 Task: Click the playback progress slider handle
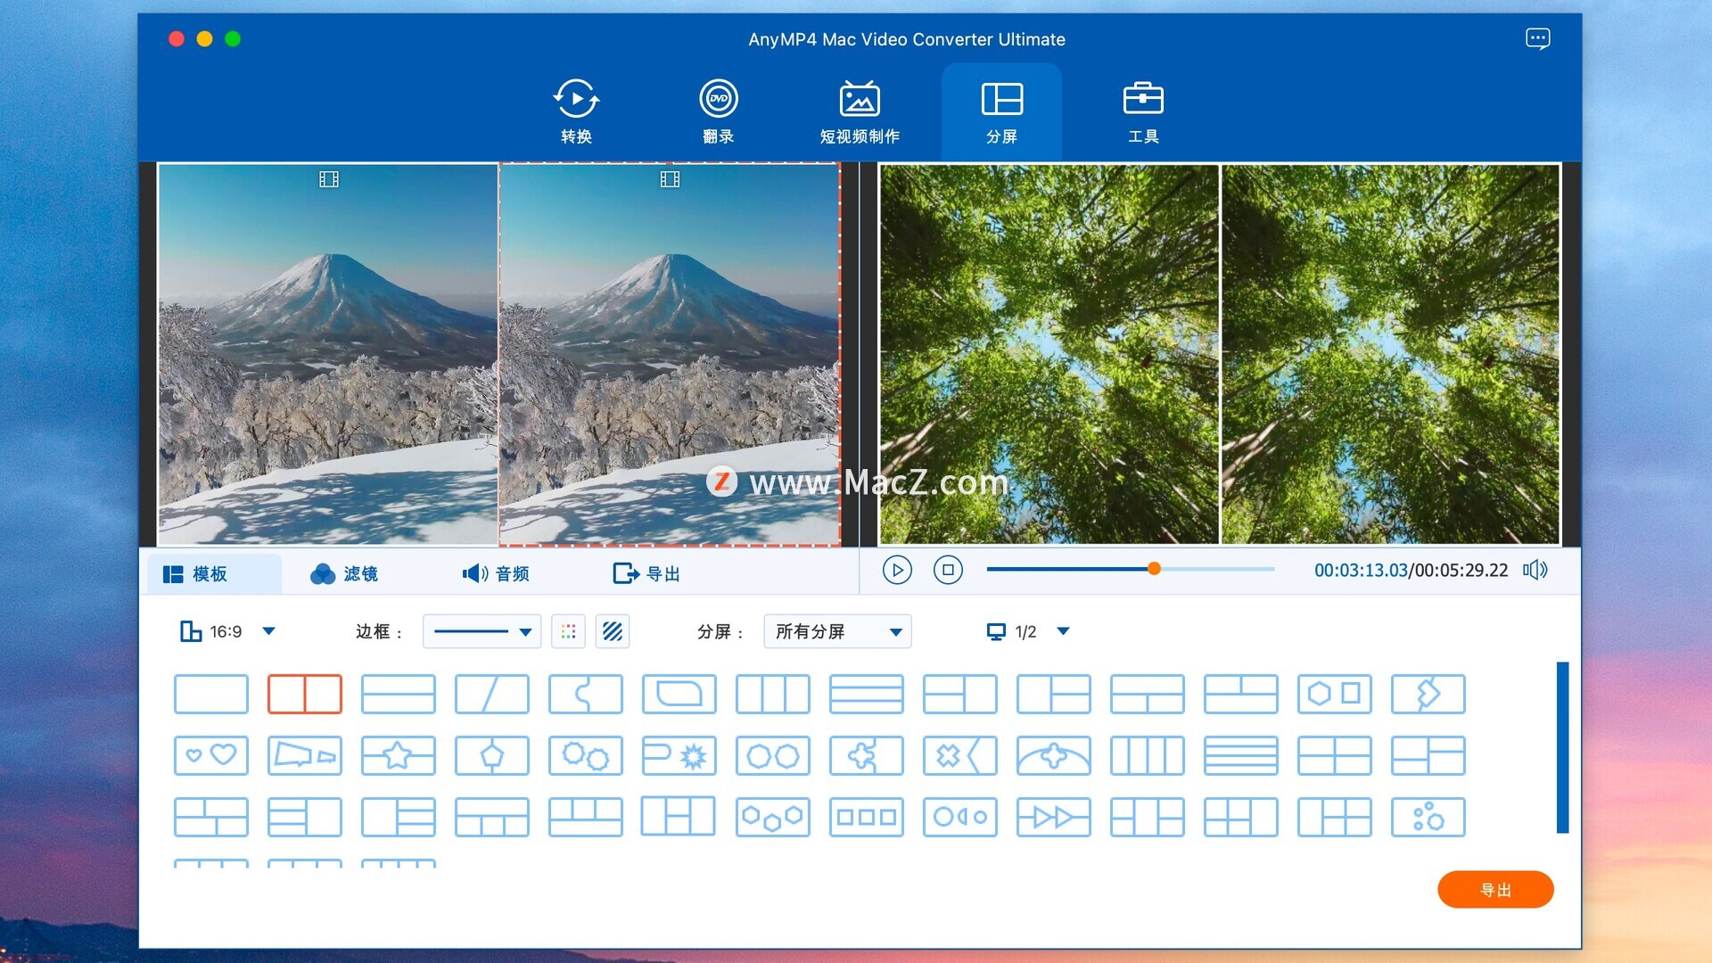[1154, 569]
